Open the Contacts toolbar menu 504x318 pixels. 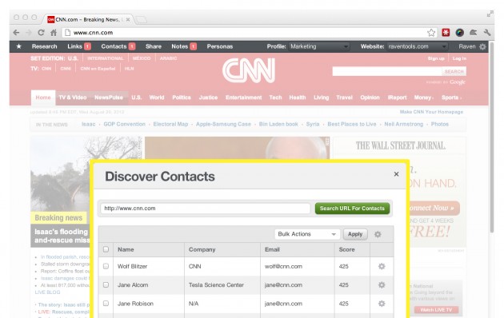[x=118, y=46]
